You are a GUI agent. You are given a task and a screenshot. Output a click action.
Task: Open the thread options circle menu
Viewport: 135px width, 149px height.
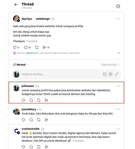click(x=118, y=6)
